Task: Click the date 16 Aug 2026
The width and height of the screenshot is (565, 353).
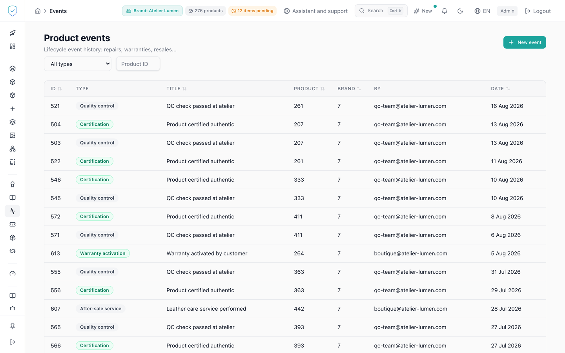Action: point(507,106)
